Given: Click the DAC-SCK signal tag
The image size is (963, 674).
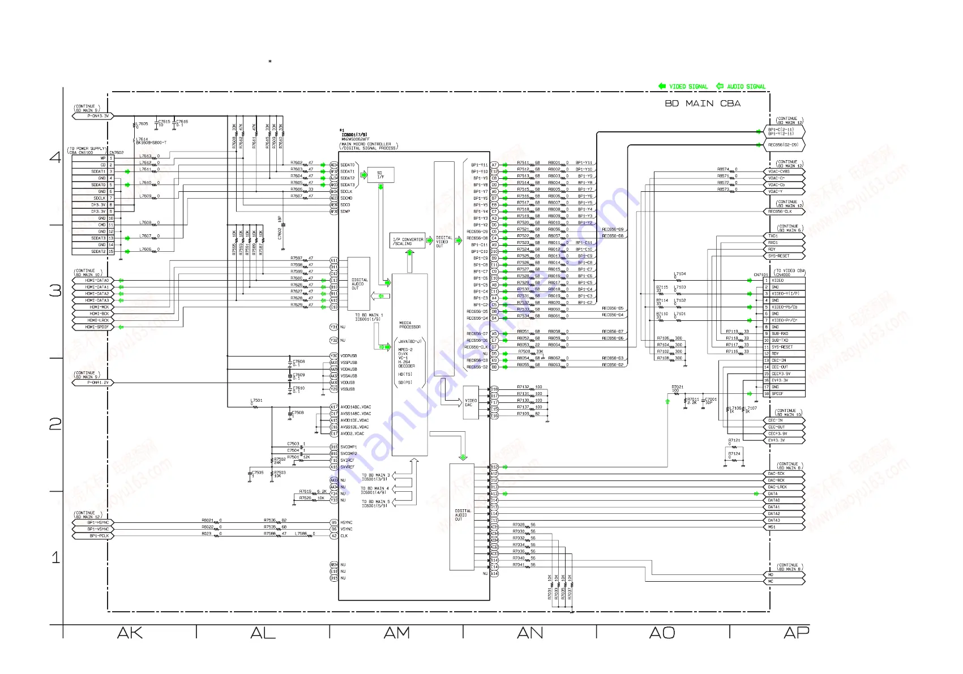Looking at the screenshot, I should 784,474.
